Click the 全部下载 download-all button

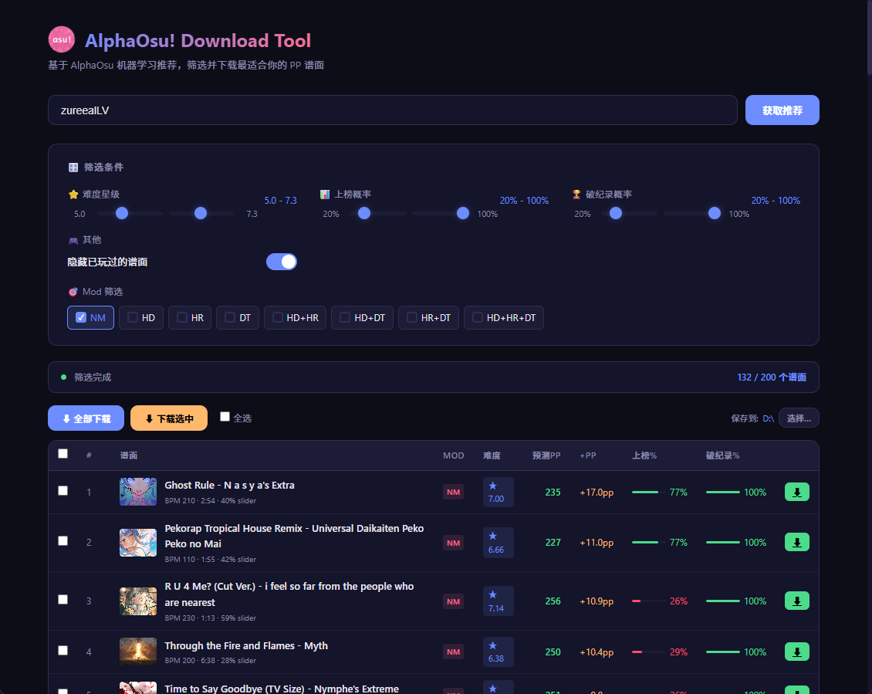[86, 418]
